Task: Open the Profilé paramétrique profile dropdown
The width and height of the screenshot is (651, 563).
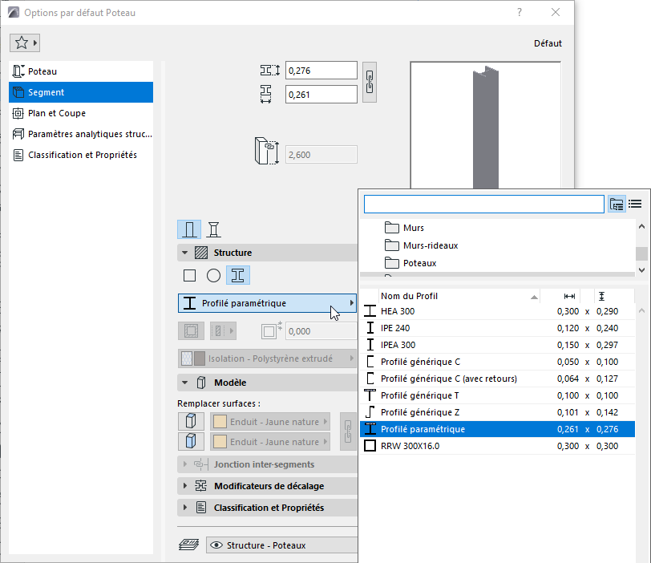Action: click(268, 303)
